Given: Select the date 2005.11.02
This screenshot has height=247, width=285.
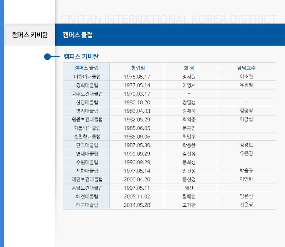Looking at the screenshot, I should (x=137, y=196).
